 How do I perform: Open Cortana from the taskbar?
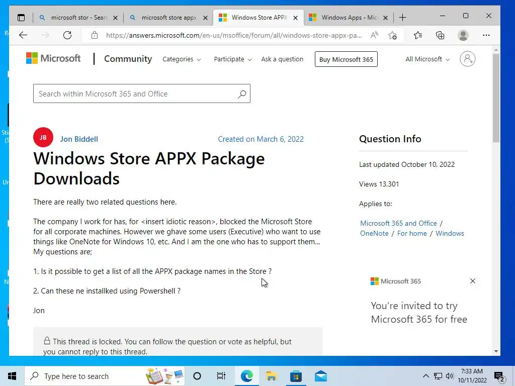(x=197, y=376)
